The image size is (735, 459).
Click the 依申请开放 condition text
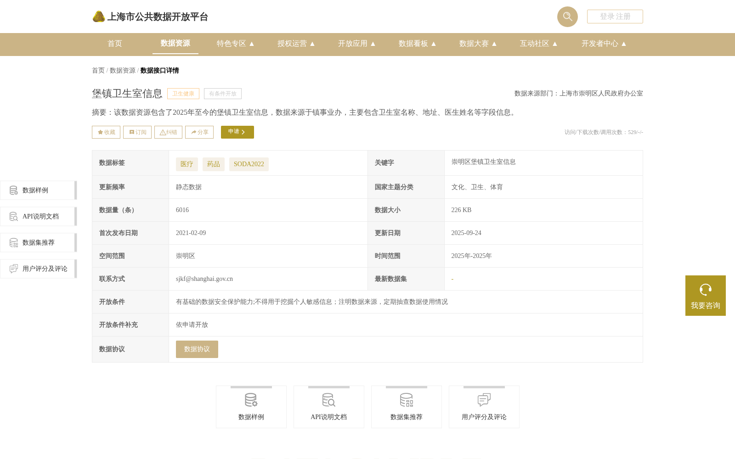click(x=192, y=325)
